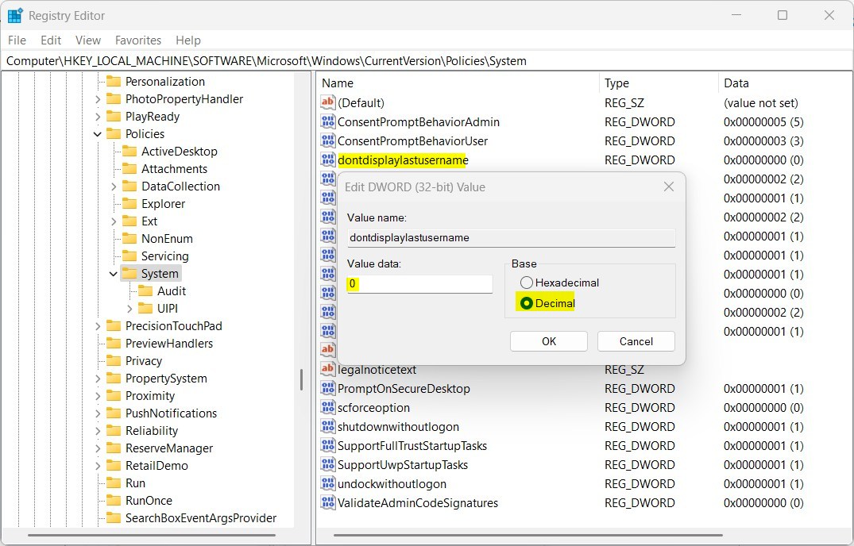This screenshot has width=854, height=546.
Task: Click the DWORD icon next to PromptOnSecureDesktop
Action: 328,388
